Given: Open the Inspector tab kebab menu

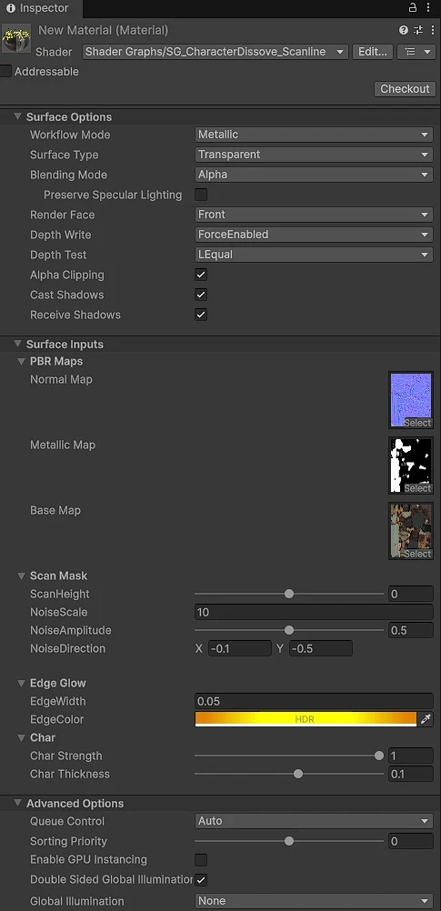Looking at the screenshot, I should click(430, 8).
